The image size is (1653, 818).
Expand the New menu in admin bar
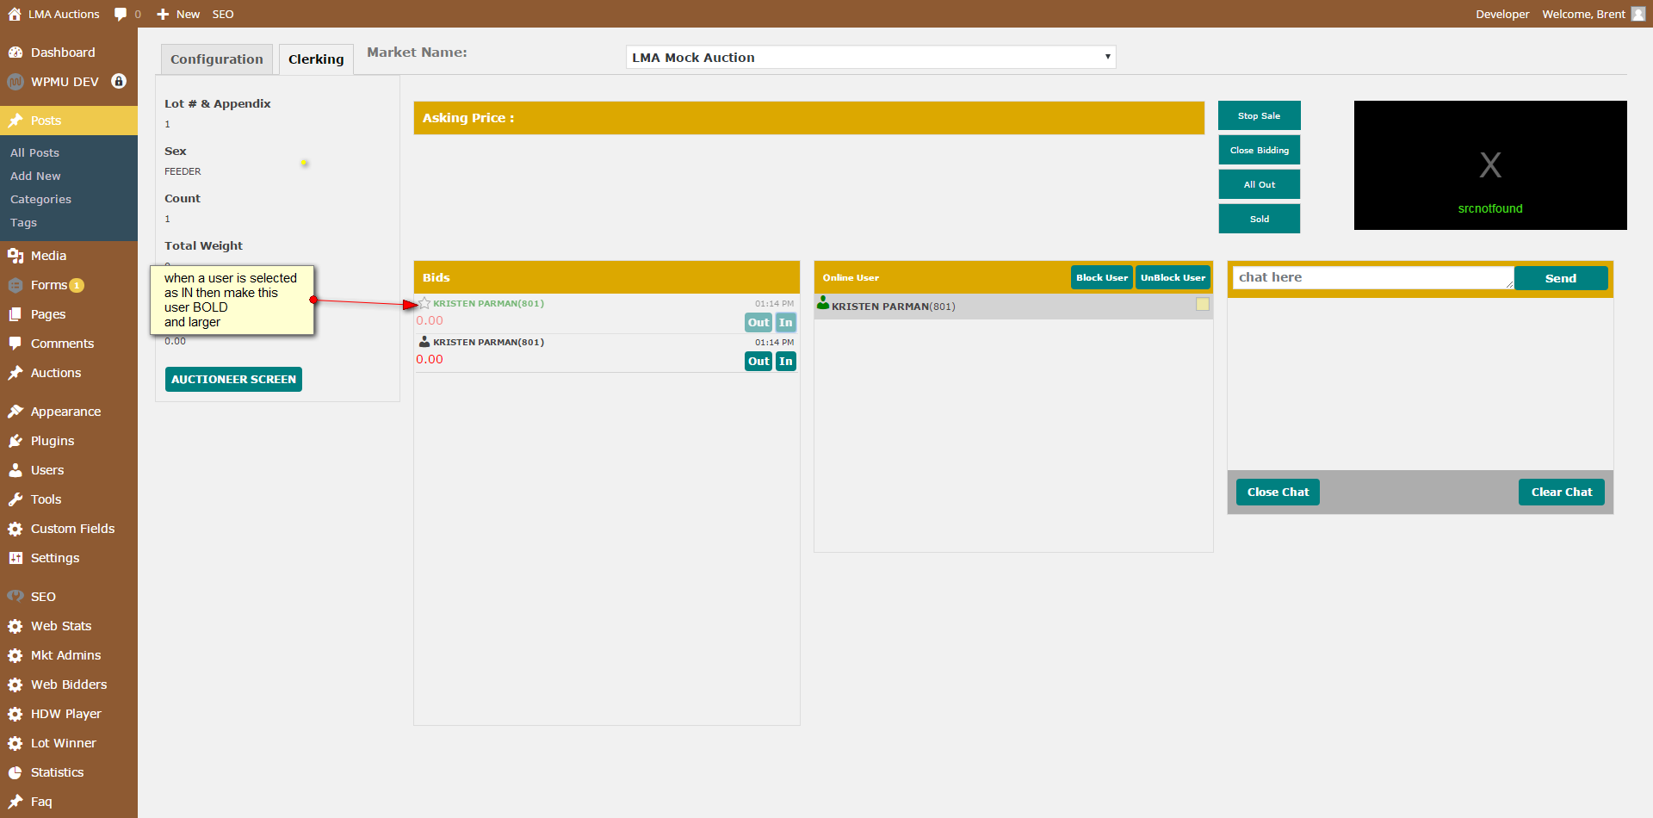178,14
